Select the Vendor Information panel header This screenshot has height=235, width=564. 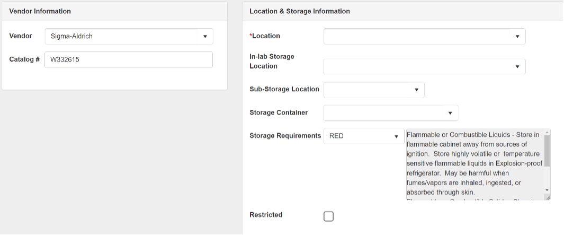[x=40, y=11]
